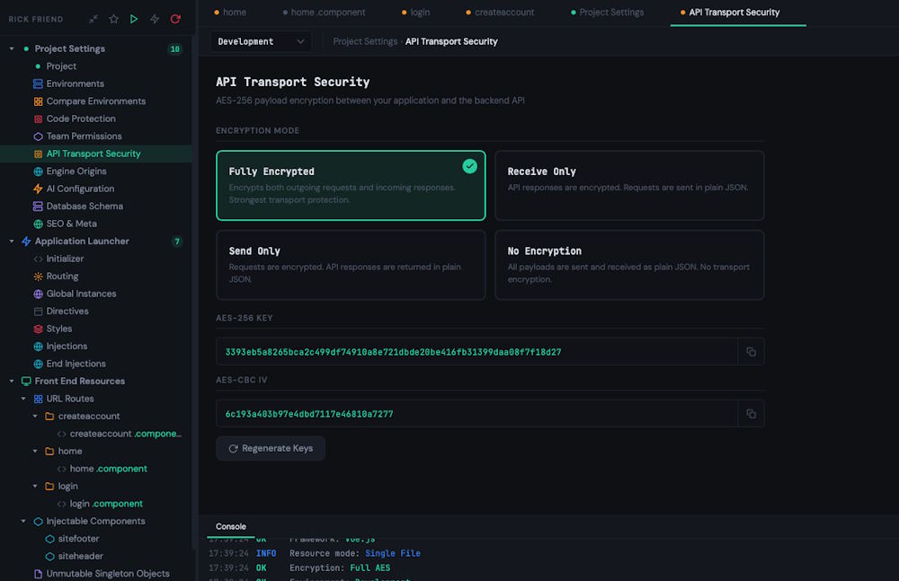Open Database Schema item

pos(85,207)
